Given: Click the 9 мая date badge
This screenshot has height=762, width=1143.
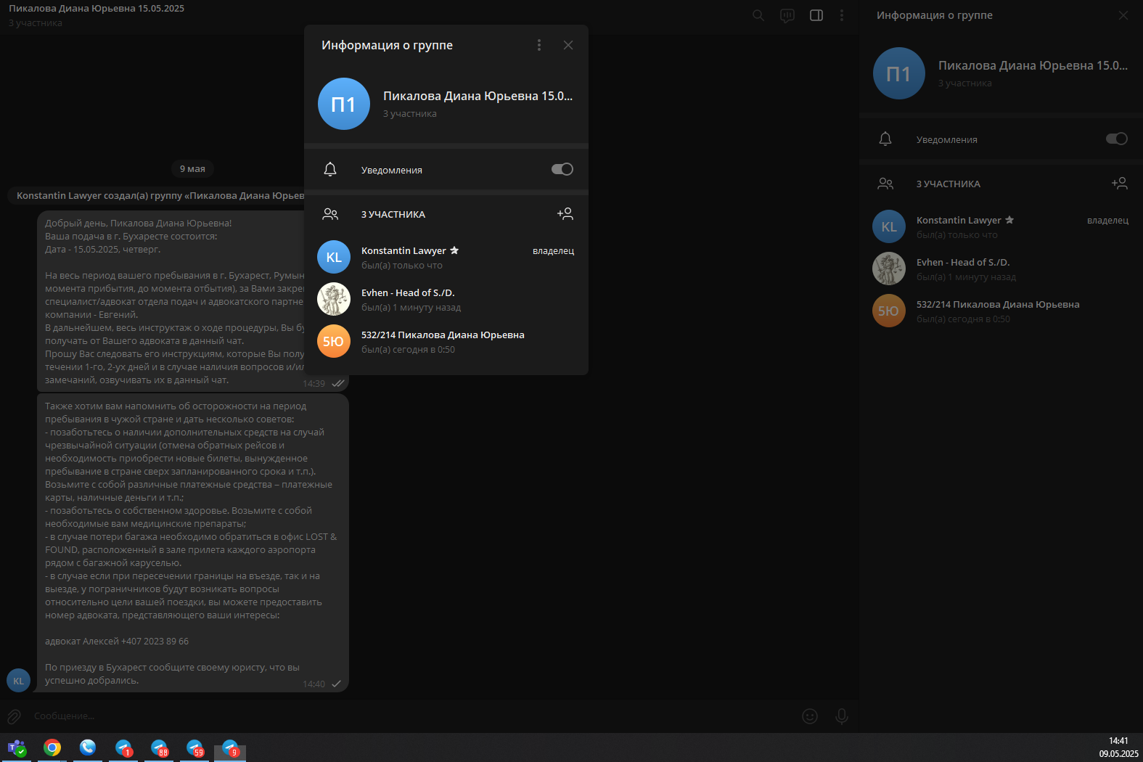Looking at the screenshot, I should tap(192, 168).
